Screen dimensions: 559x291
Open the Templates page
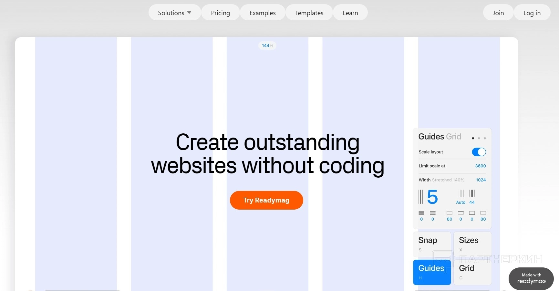[309, 13]
